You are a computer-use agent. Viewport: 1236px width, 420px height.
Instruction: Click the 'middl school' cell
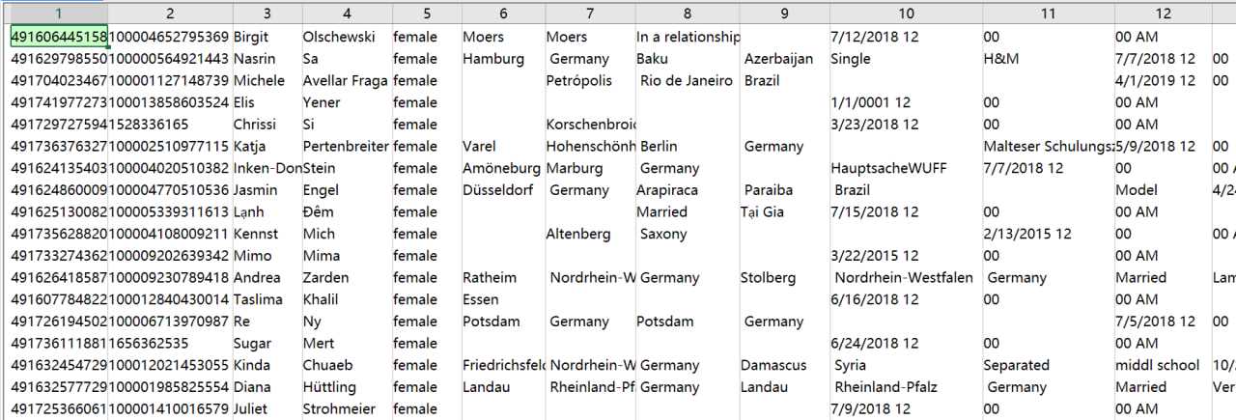(1163, 365)
